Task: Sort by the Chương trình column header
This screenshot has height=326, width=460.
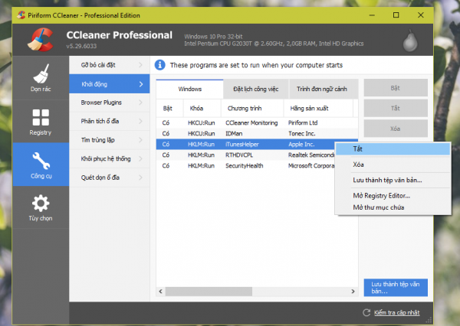Action: pos(252,109)
